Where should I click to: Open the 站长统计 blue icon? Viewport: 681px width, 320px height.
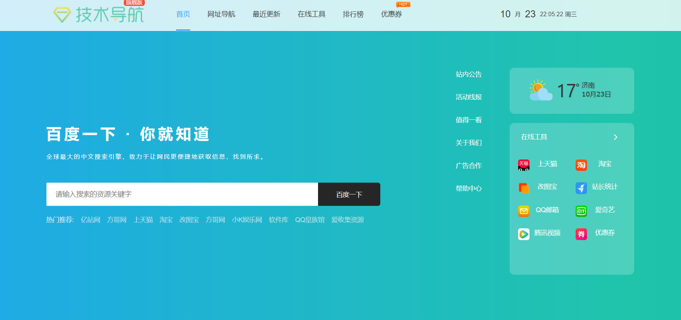581,188
